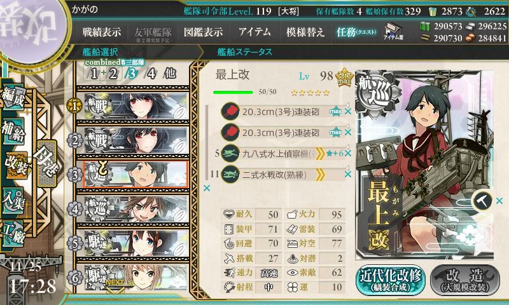509x305 pixels.
Task: Click the hammer expansion slot icon
Action: [x=482, y=201]
